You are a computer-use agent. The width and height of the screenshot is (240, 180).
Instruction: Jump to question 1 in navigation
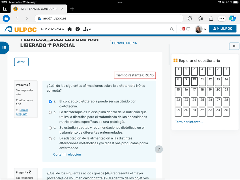[x=178, y=71]
